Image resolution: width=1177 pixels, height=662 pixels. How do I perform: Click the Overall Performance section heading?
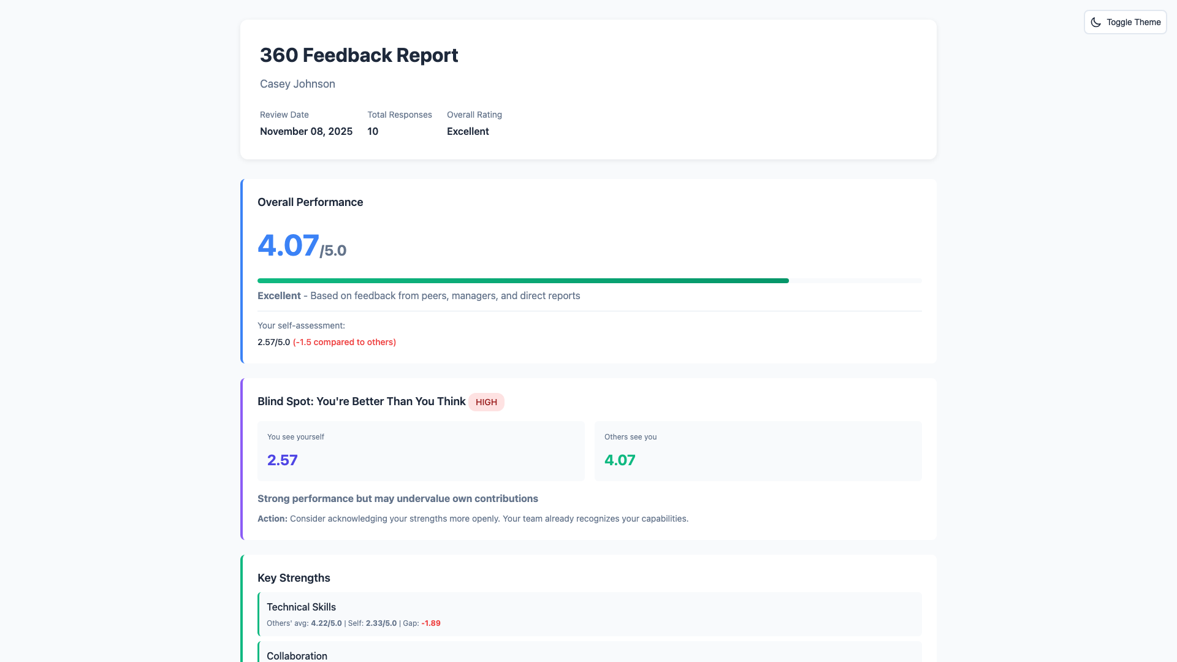tap(310, 202)
